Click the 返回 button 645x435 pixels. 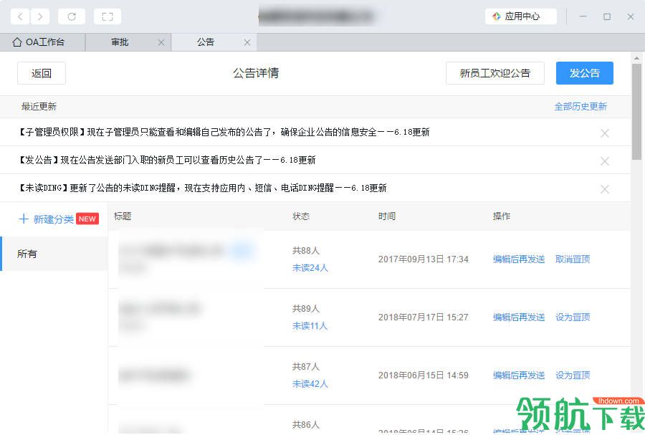pos(42,73)
